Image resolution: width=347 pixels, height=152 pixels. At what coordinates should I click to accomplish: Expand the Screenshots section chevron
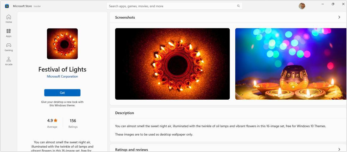coord(339,17)
